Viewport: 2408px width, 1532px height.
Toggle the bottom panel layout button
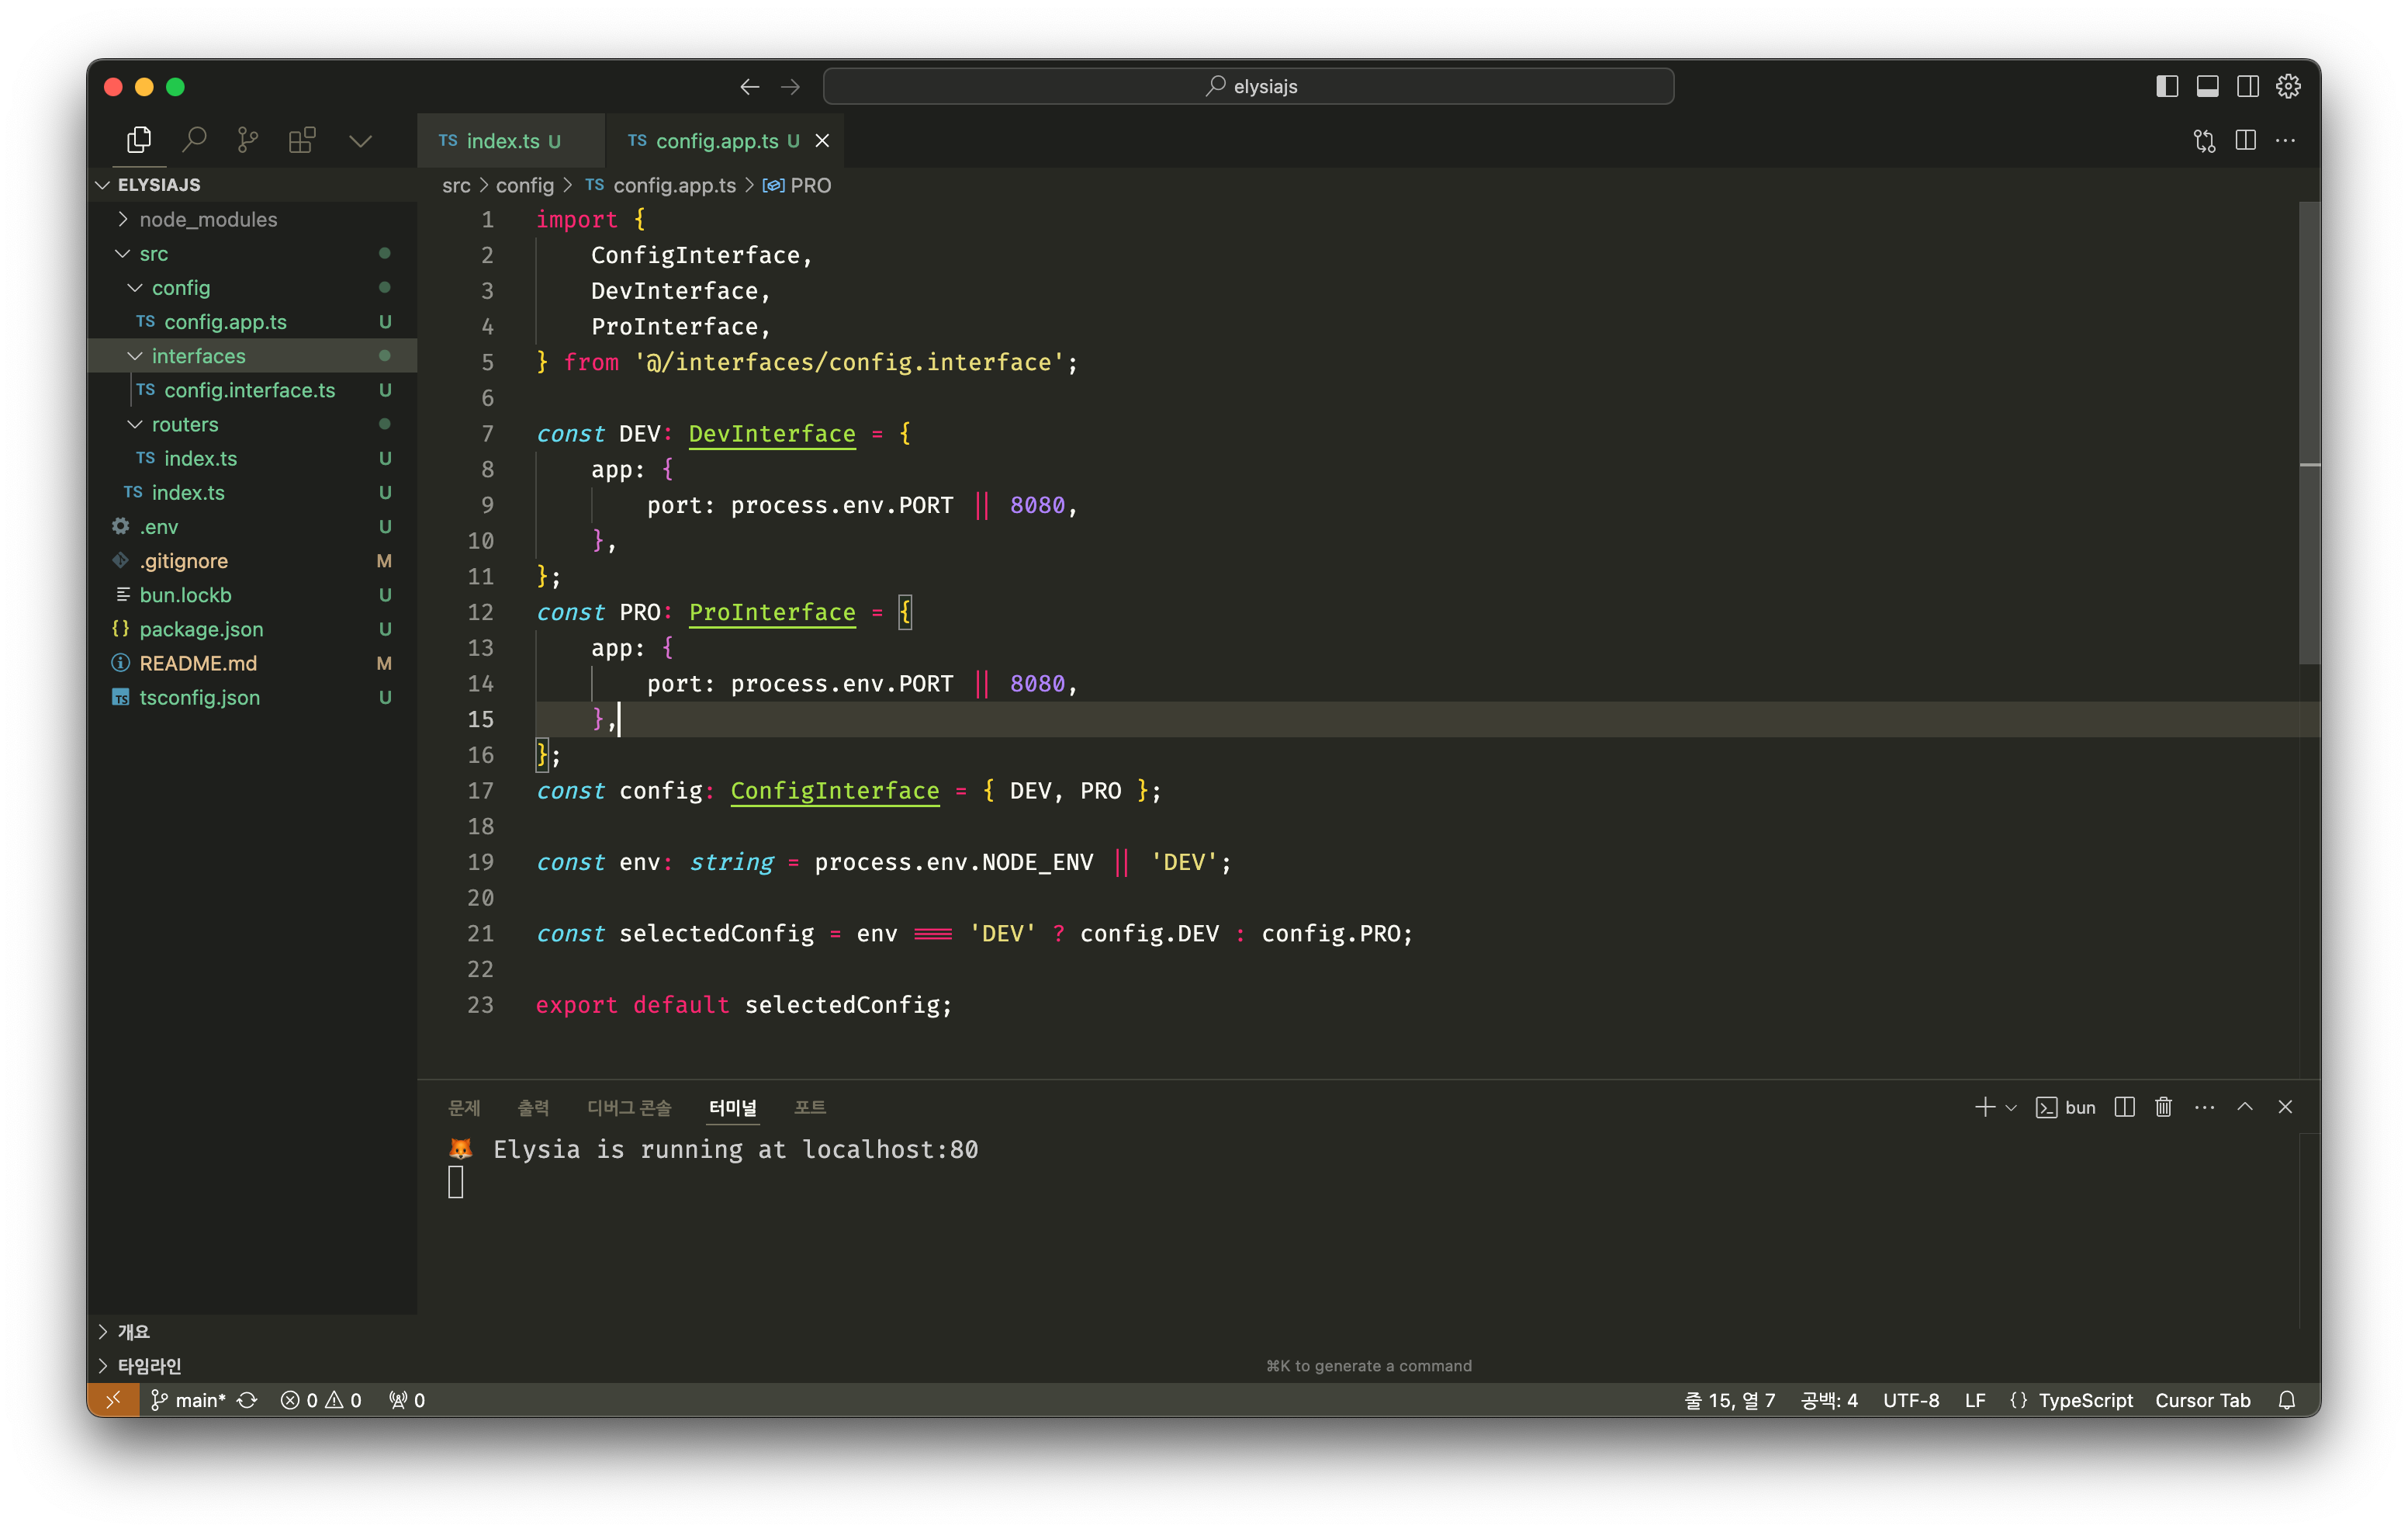pyautogui.click(x=2207, y=86)
